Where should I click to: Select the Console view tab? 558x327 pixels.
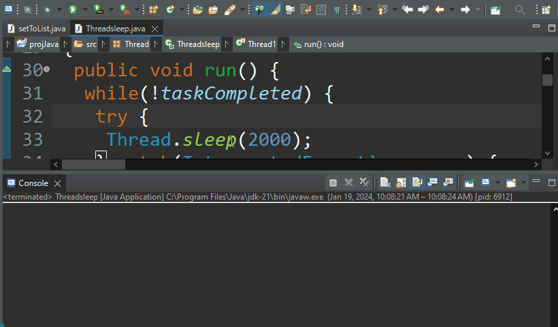click(33, 183)
